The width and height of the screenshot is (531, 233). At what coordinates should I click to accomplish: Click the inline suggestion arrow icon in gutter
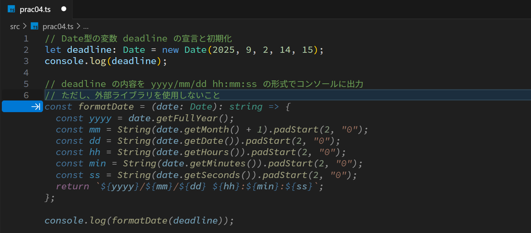point(36,107)
